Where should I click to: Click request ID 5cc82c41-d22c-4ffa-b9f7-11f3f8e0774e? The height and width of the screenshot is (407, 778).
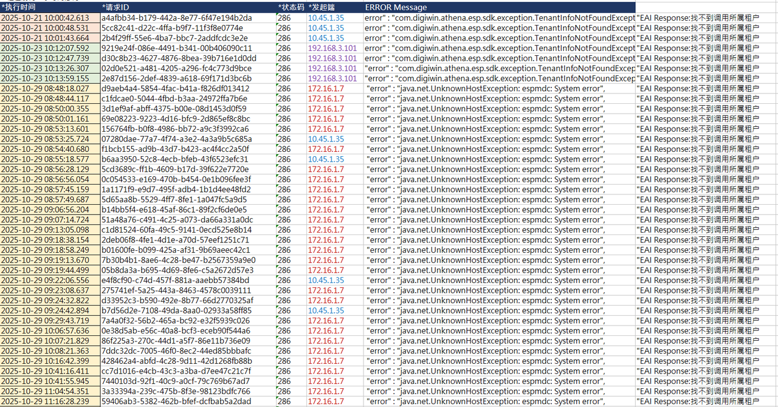coord(172,28)
